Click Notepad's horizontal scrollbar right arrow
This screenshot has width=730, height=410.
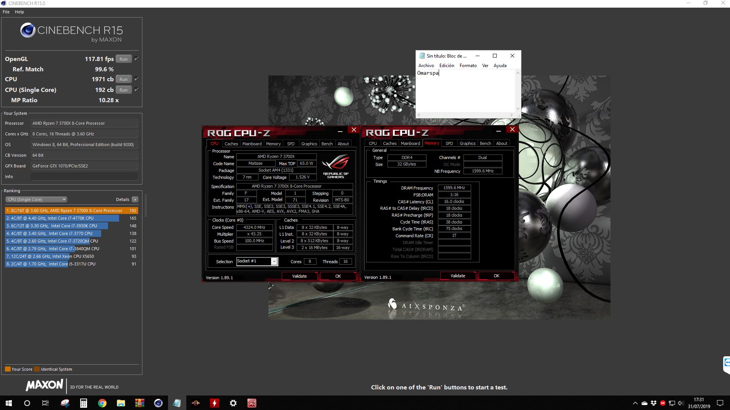click(512, 115)
